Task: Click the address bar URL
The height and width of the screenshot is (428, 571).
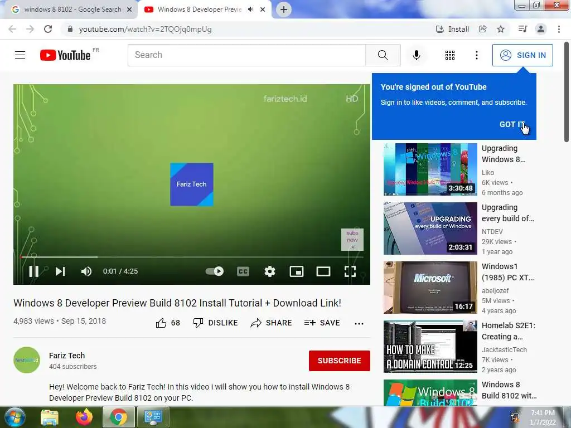Action: pyautogui.click(x=146, y=29)
